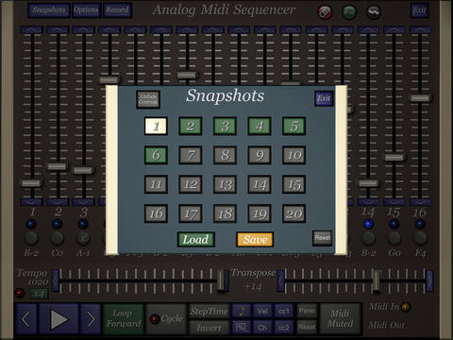Click transpose right arrow to increase value

[x=429, y=280]
